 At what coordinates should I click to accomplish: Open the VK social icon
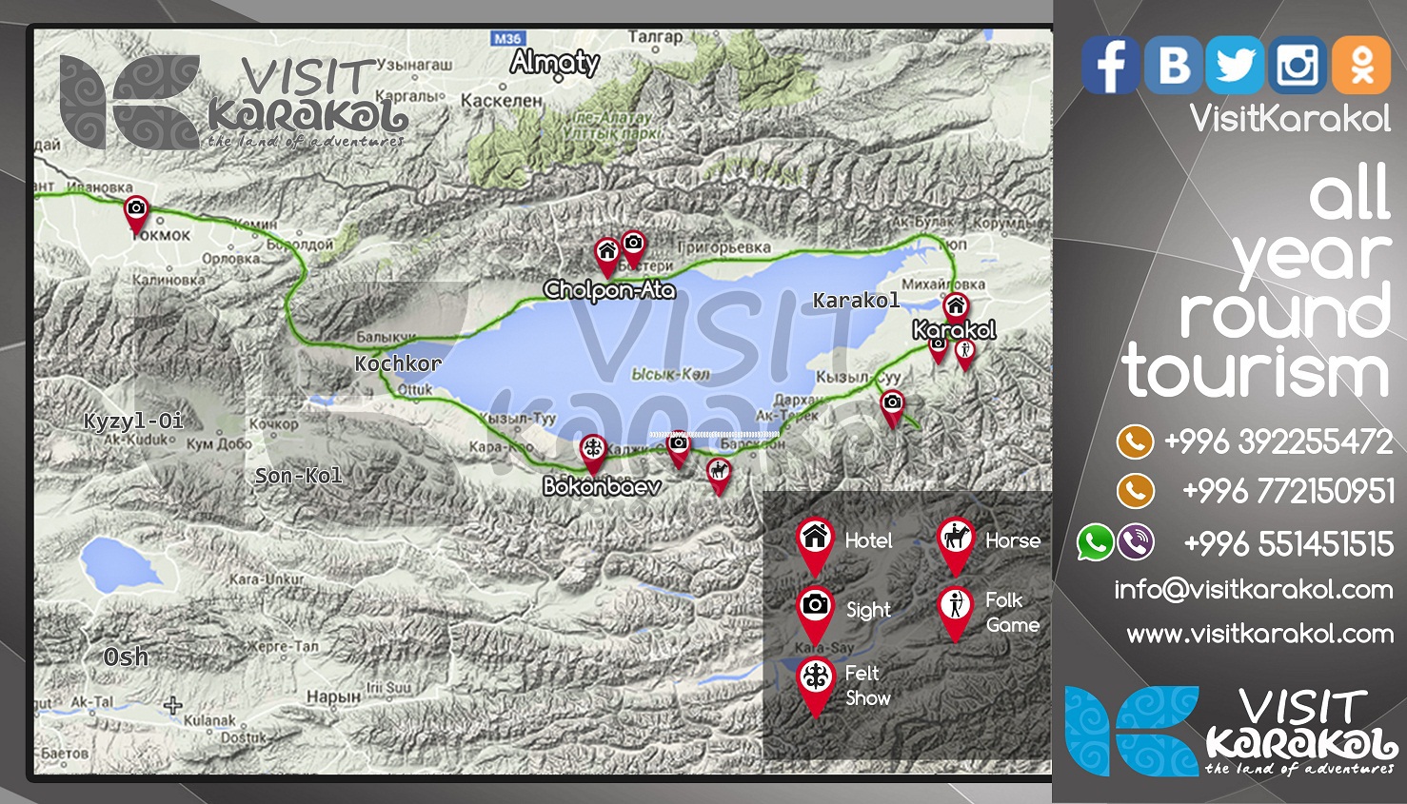tap(1173, 66)
